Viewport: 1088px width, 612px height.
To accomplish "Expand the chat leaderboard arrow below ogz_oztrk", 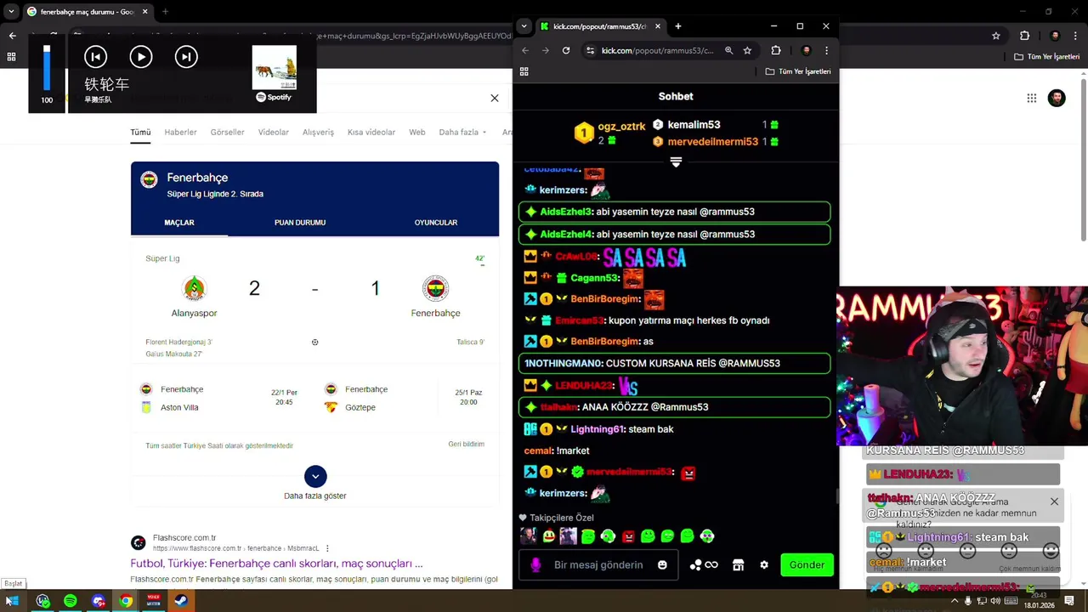I will click(x=676, y=161).
